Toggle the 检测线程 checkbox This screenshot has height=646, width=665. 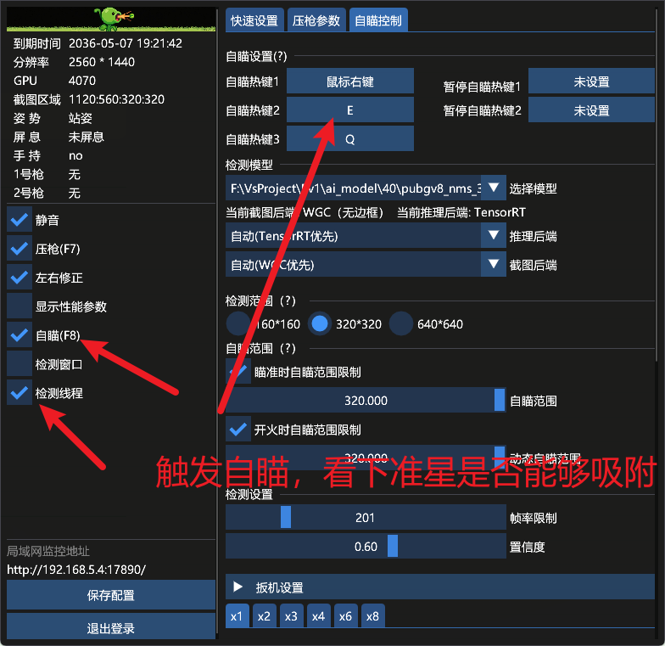pos(19,392)
